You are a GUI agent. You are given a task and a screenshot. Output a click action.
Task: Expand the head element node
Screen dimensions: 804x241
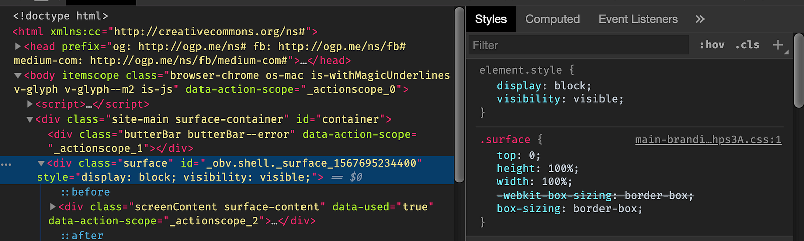[x=18, y=46]
